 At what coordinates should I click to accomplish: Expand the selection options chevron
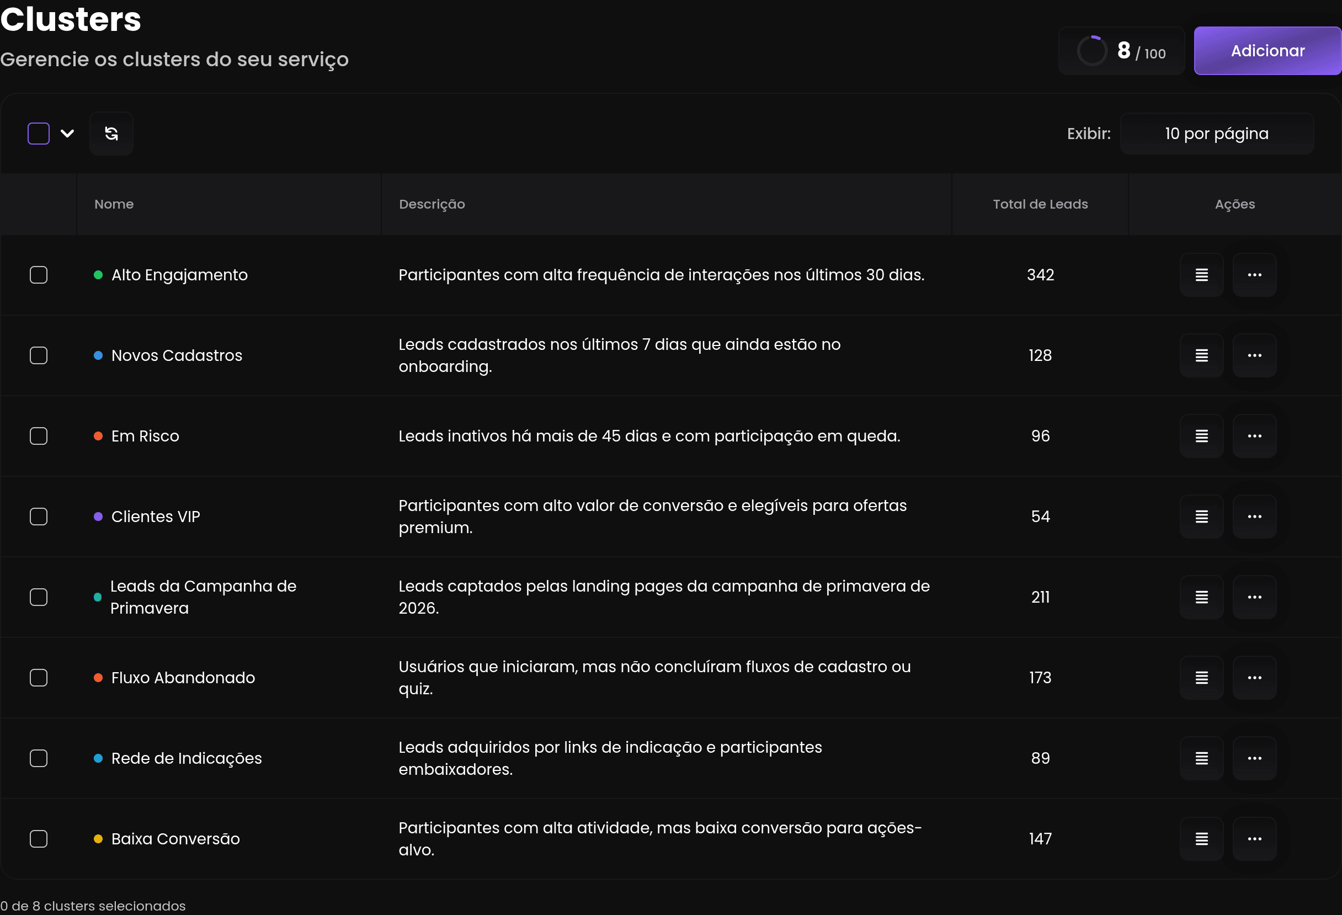point(67,134)
